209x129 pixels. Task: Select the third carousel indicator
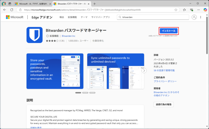click(x=92, y=93)
